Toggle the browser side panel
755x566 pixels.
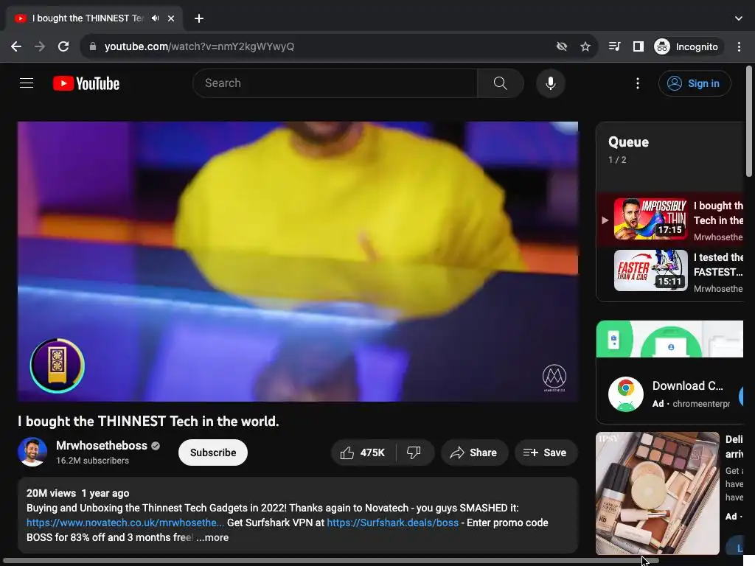tap(638, 46)
